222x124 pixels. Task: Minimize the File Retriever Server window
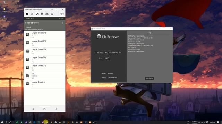coord(160,29)
